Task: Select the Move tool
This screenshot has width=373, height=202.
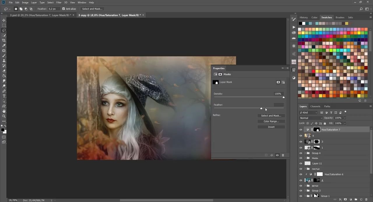Action: pyautogui.click(x=4, y=20)
